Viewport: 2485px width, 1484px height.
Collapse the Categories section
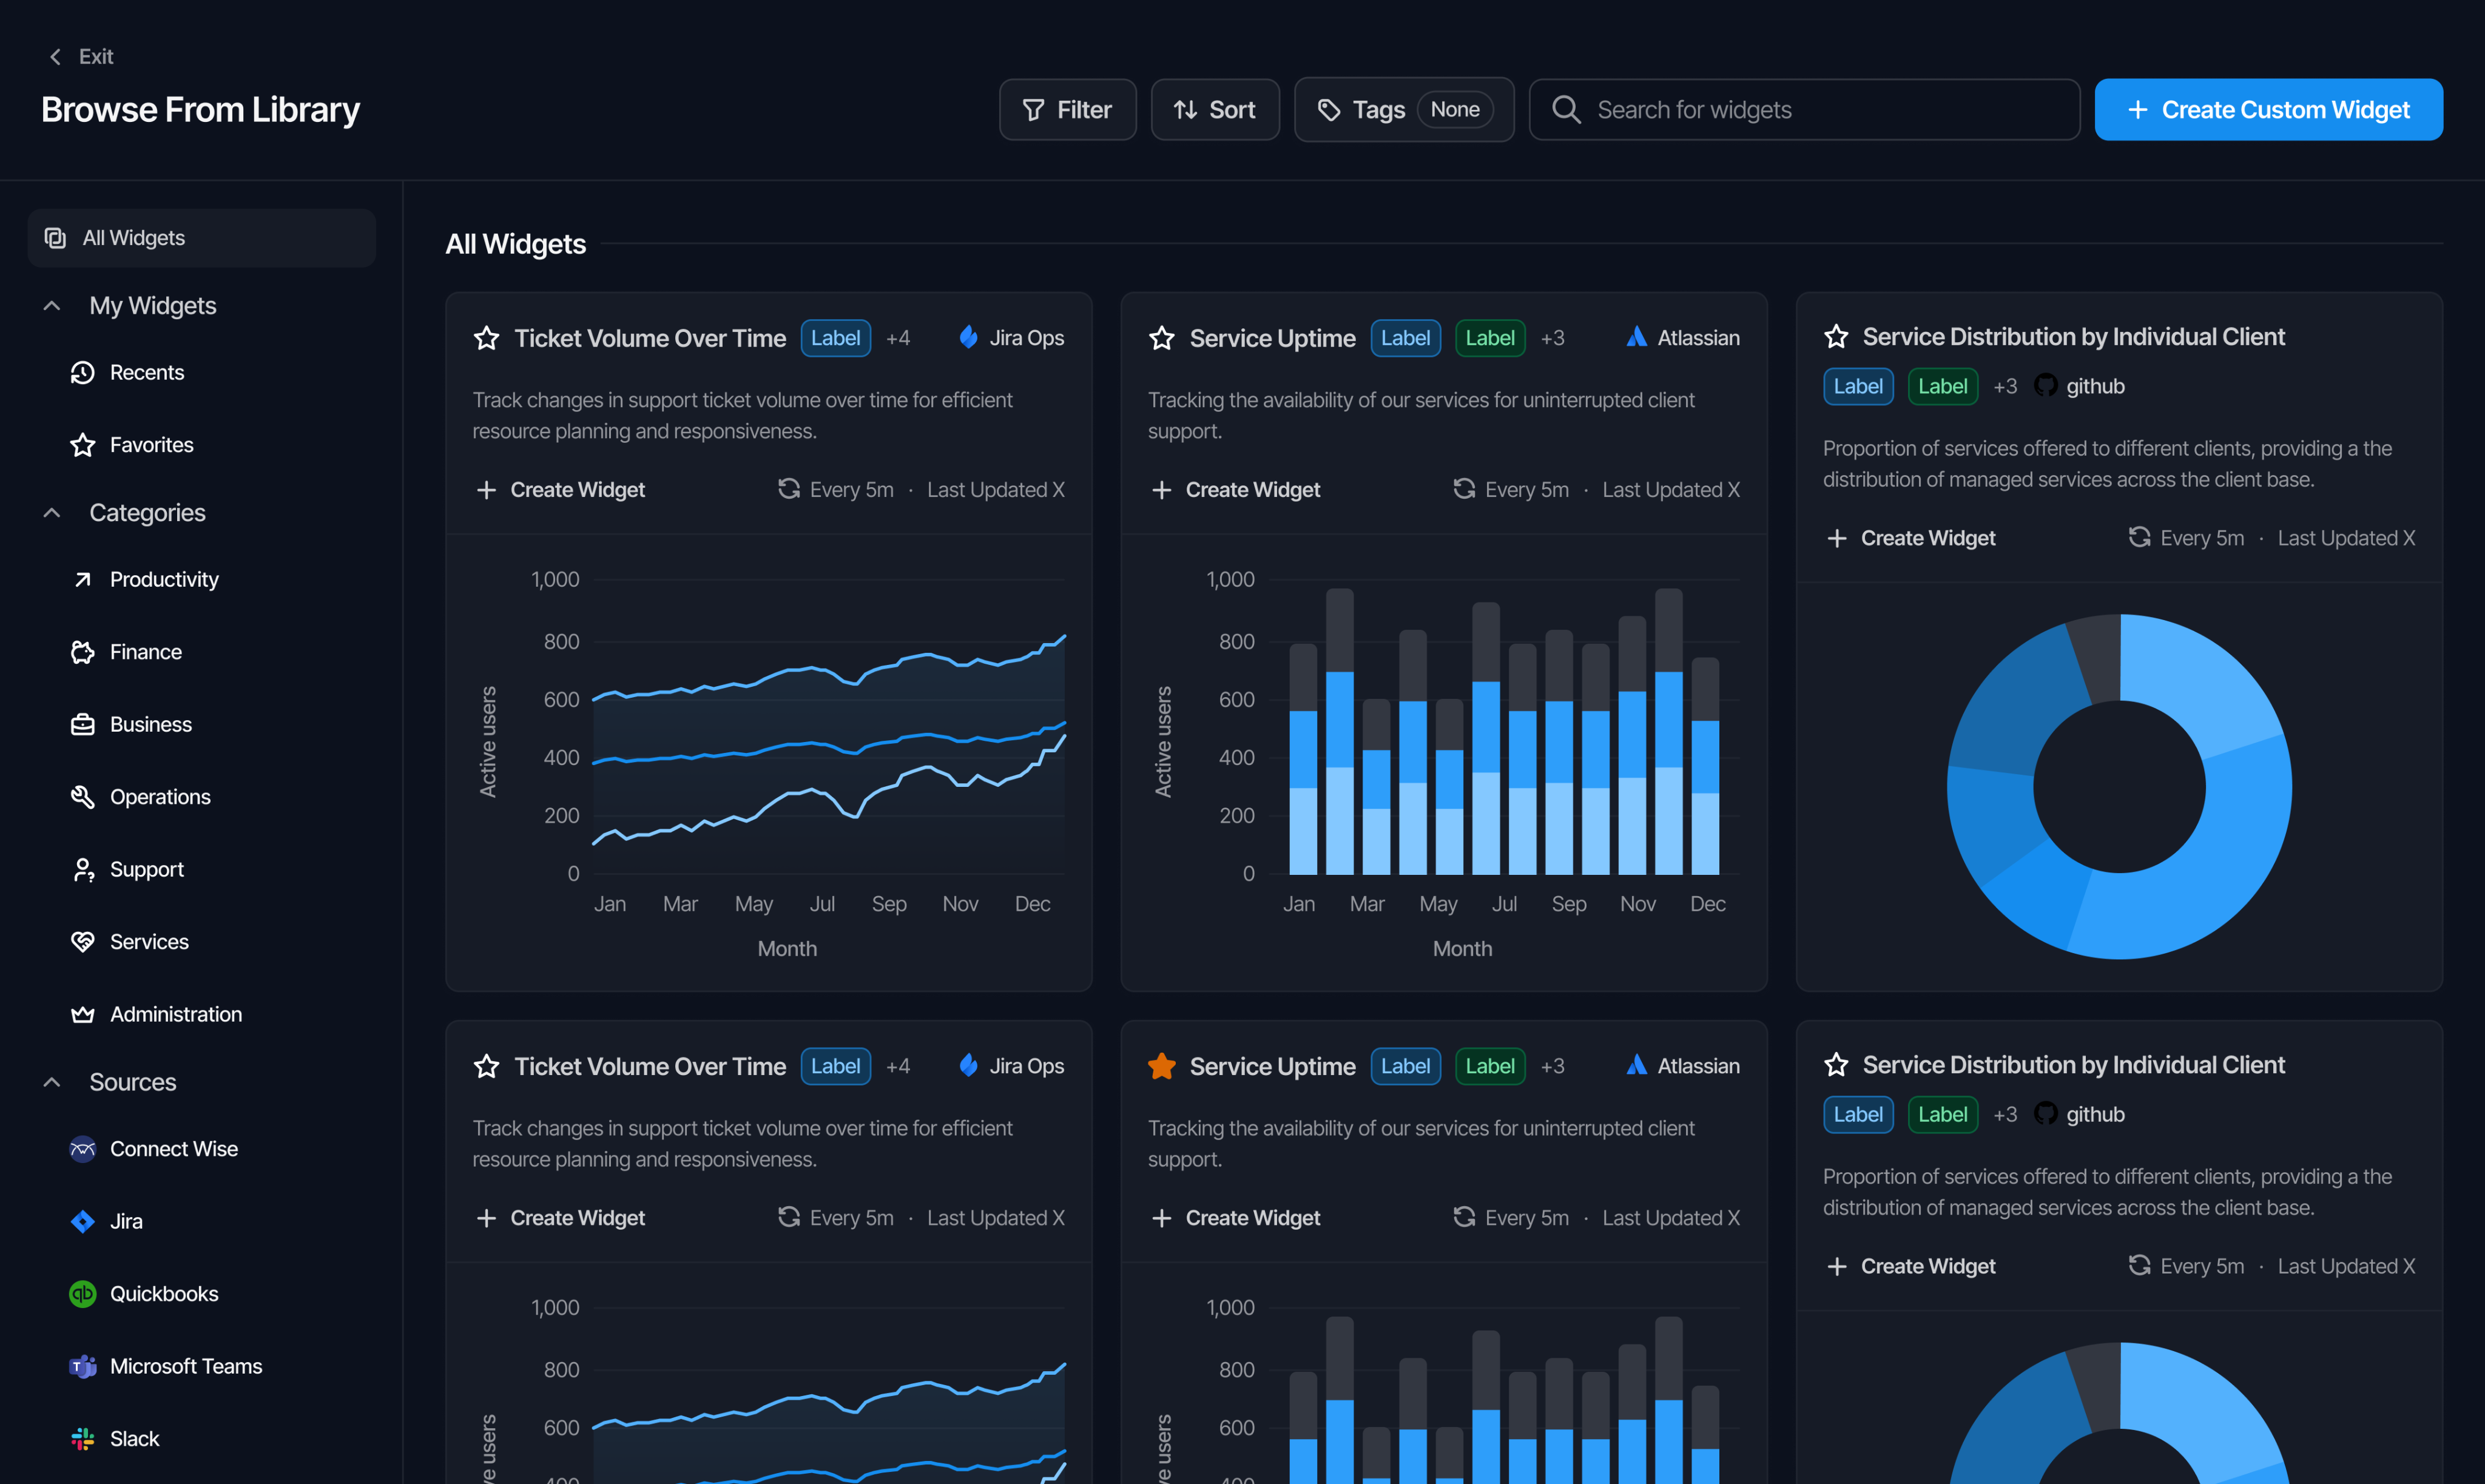pyautogui.click(x=52, y=513)
